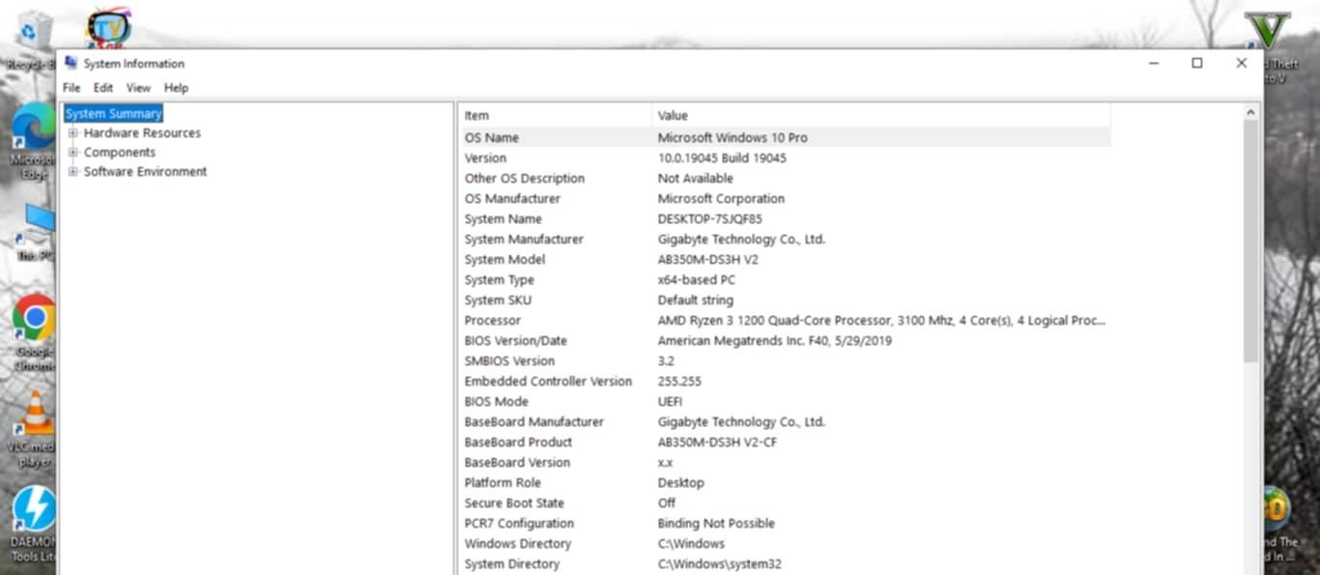Open the Help menu

click(176, 88)
